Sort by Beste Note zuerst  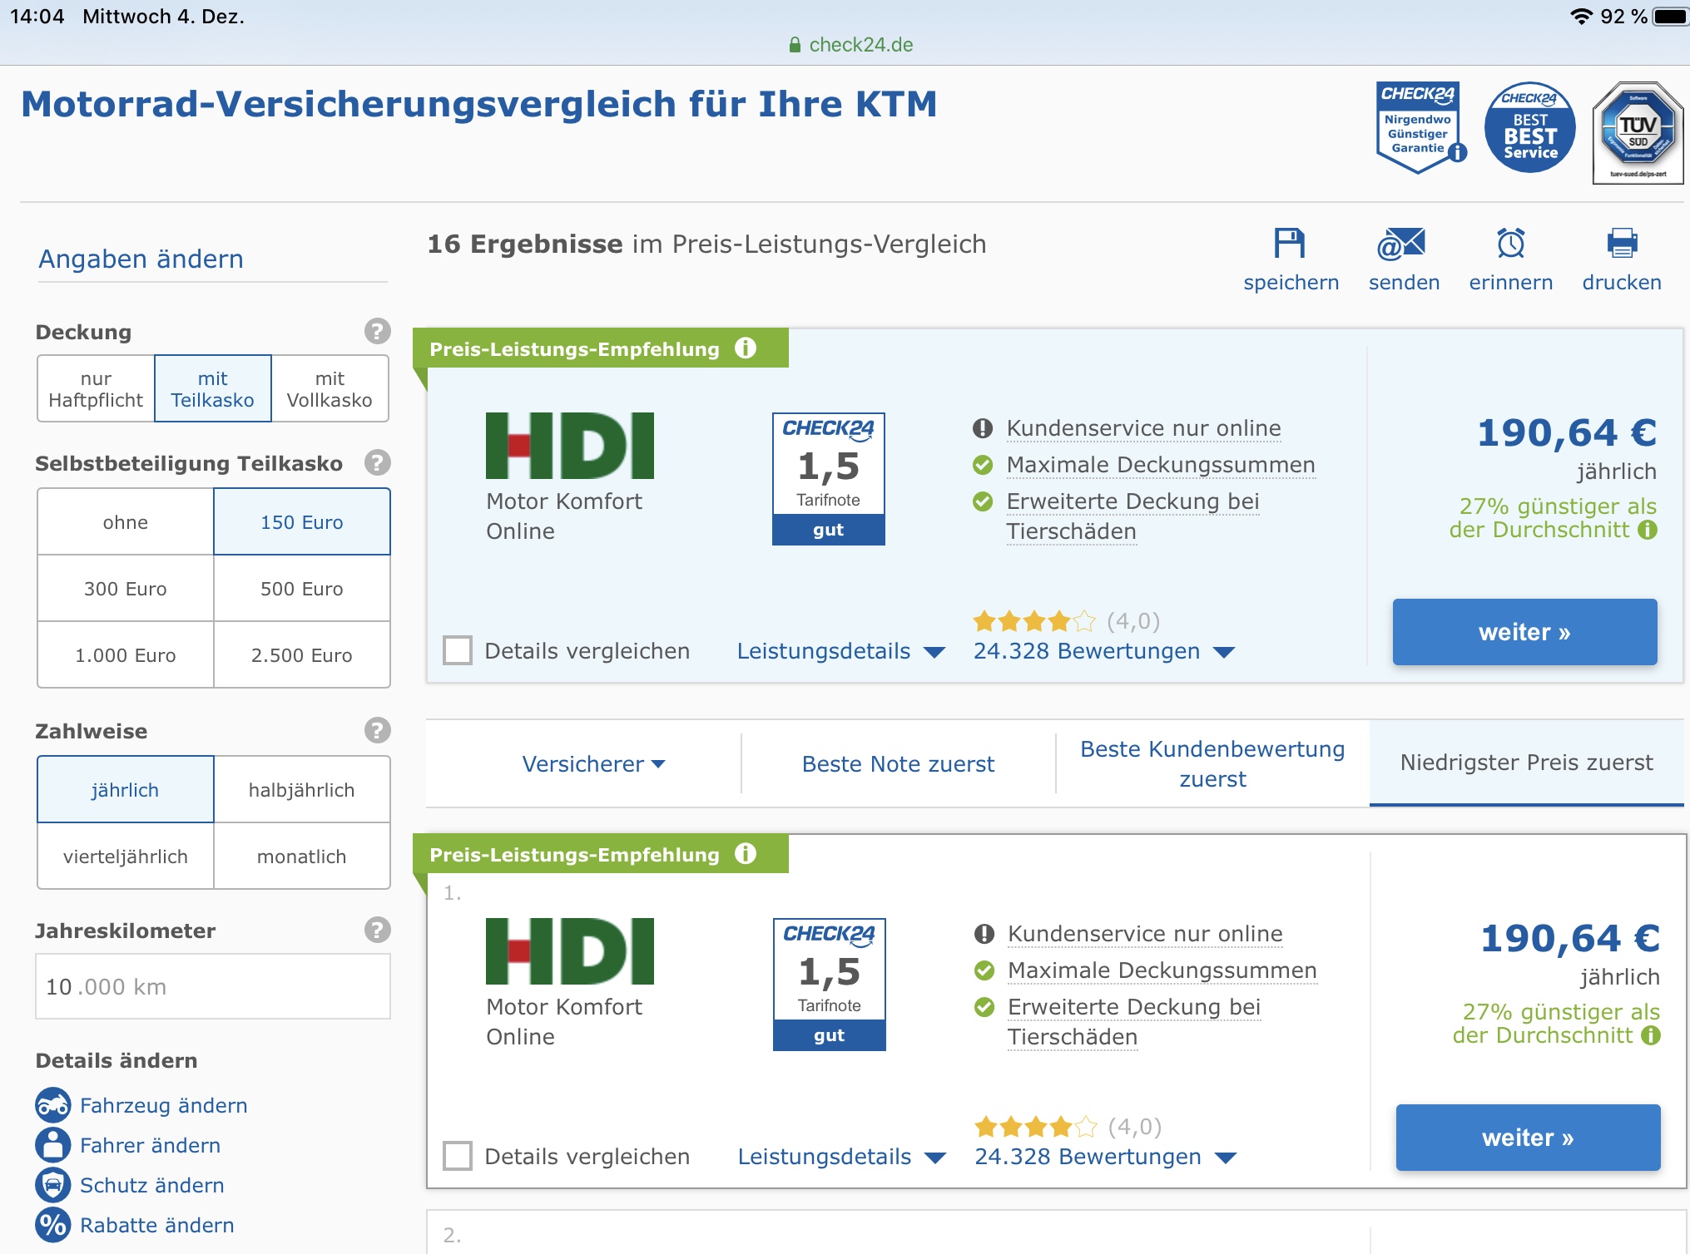click(x=898, y=763)
